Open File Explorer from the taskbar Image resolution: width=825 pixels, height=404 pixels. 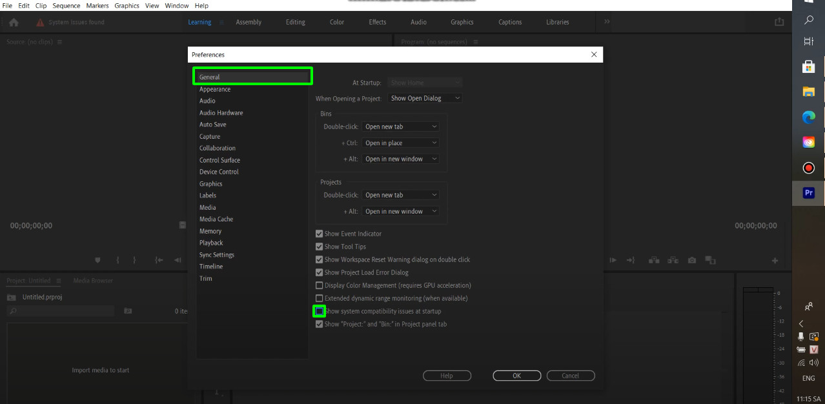809,92
